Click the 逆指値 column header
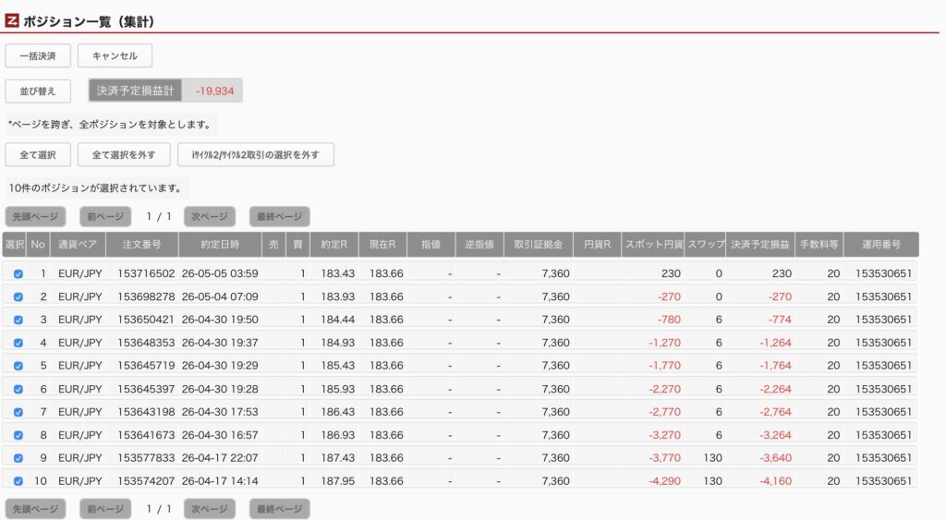 pyautogui.click(x=479, y=245)
